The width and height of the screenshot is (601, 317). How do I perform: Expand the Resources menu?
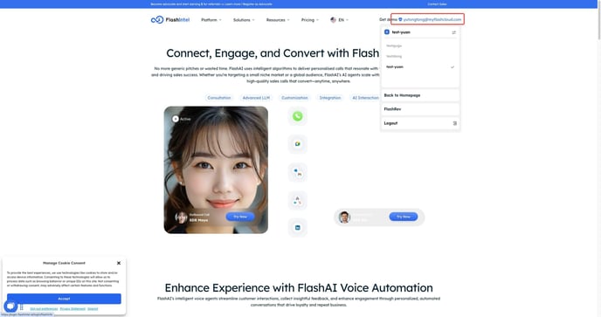click(278, 20)
